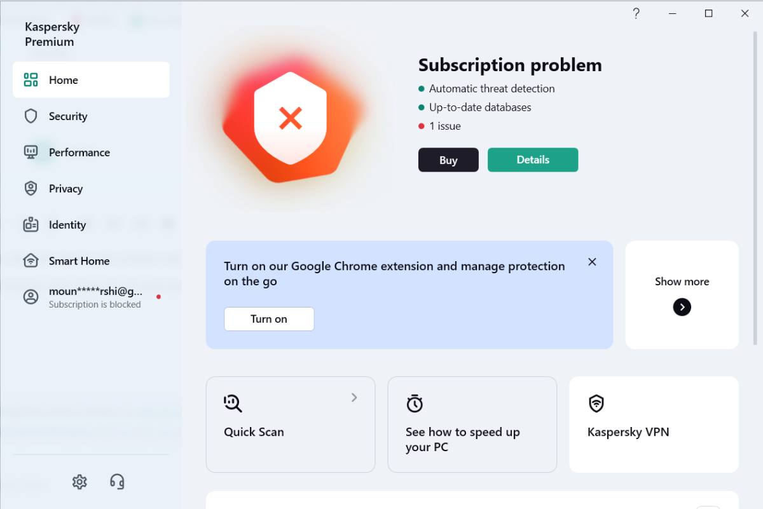This screenshot has width=763, height=509.
Task: Click the Kaspersky VPN shield icon
Action: [x=596, y=403]
